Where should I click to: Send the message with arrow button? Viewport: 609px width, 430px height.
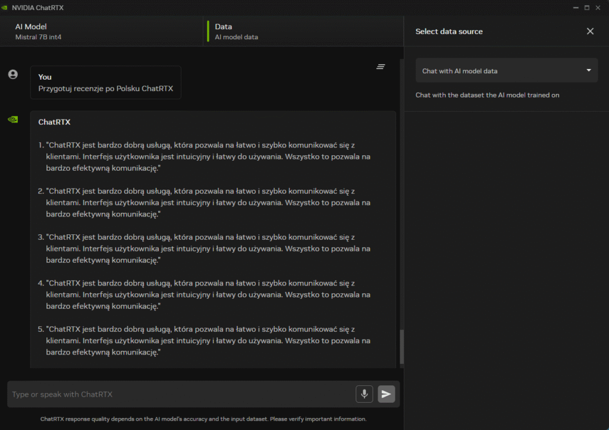click(x=386, y=394)
